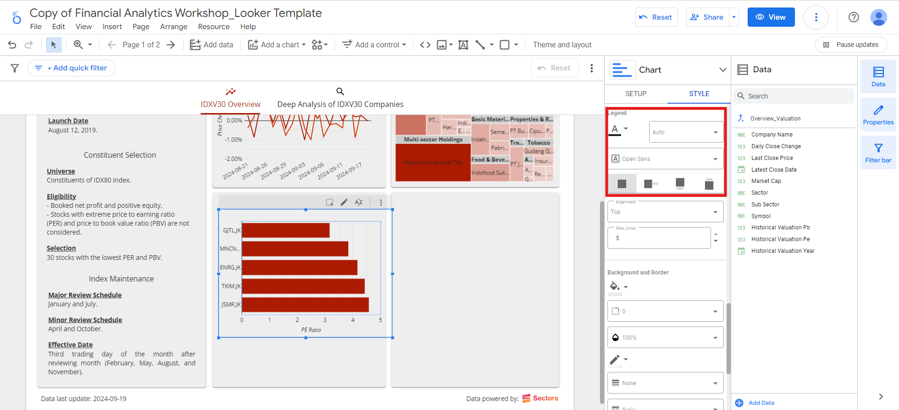Click the Share button
The image size is (899, 410).
708,17
